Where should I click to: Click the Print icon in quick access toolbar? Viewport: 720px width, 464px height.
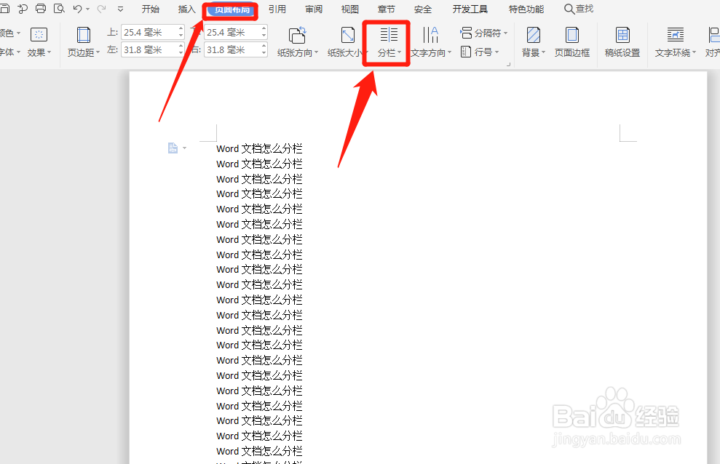point(41,8)
